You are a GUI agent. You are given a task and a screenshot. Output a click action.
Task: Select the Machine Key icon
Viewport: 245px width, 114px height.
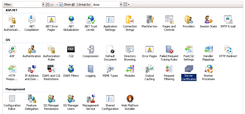(x=149, y=22)
